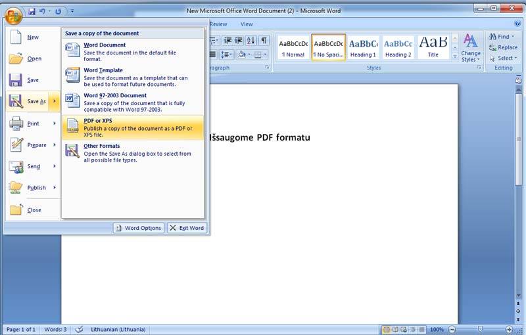Choose Close in the Office menu
Viewport: 526px width, 335px height.
point(33,210)
